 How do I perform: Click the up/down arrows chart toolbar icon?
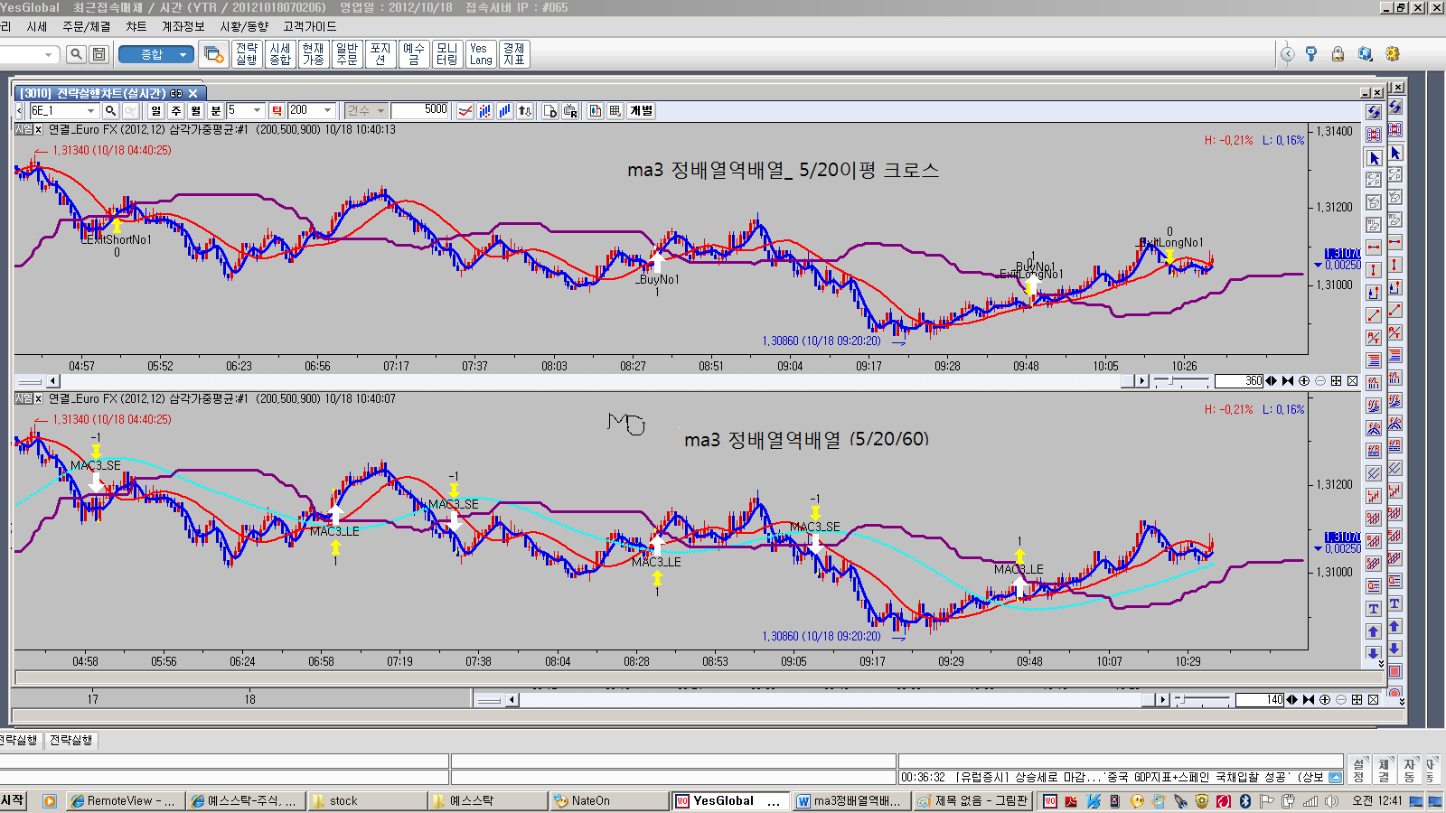[524, 110]
